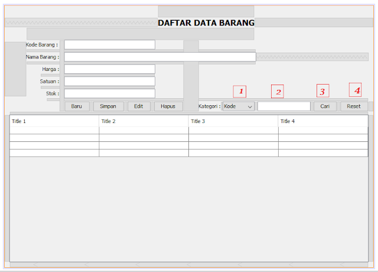Focus the Stok input field
Viewport: 378px width, 272px height.
coord(110,93)
